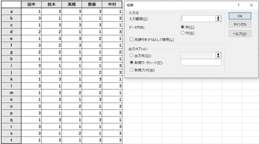Select the 列 data direction radio button
Screen dimensions: 259x144
pos(183,27)
